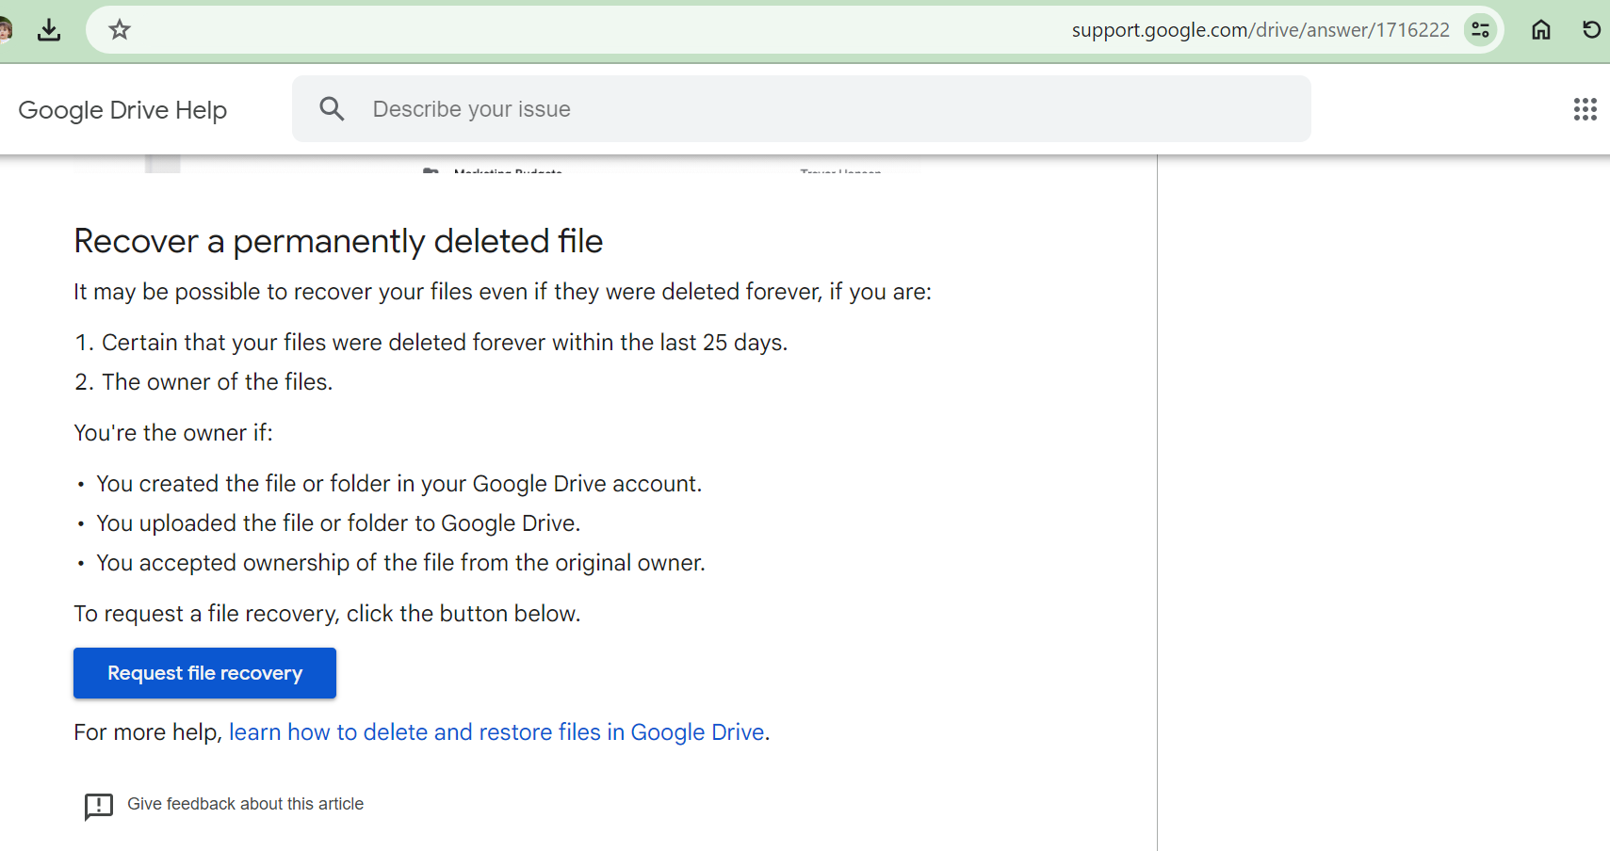Bookmark this page with the star icon
1610x851 pixels.
pyautogui.click(x=120, y=30)
